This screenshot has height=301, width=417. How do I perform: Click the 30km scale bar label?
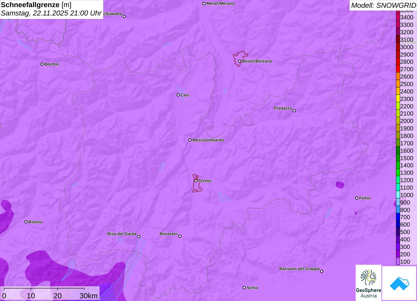pos(88,296)
